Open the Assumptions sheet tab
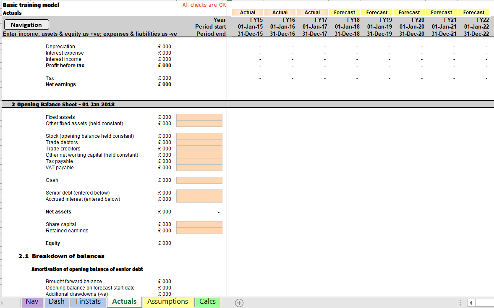The height and width of the screenshot is (308, 494). [167, 302]
